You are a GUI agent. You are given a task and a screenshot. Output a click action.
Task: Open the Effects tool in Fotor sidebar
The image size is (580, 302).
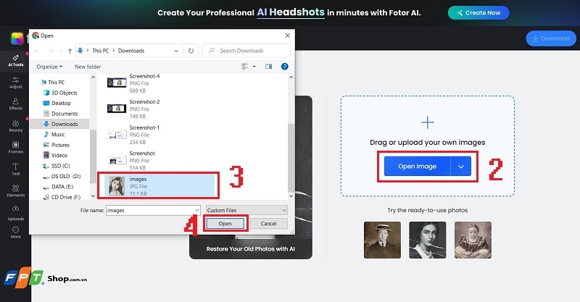pyautogui.click(x=15, y=104)
